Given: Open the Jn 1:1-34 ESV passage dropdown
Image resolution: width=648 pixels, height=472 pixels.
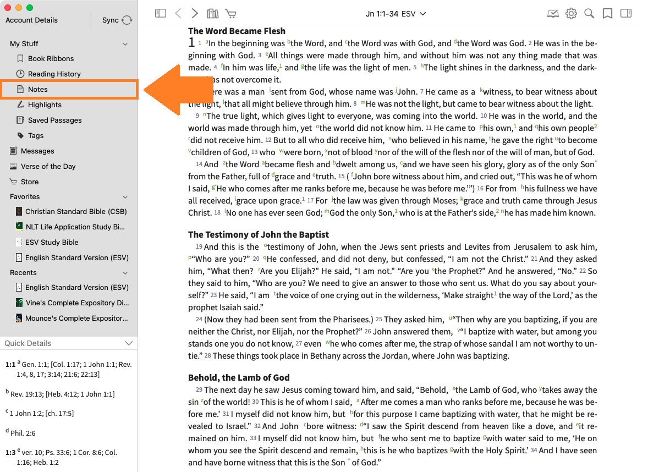Looking at the screenshot, I should 396,13.
